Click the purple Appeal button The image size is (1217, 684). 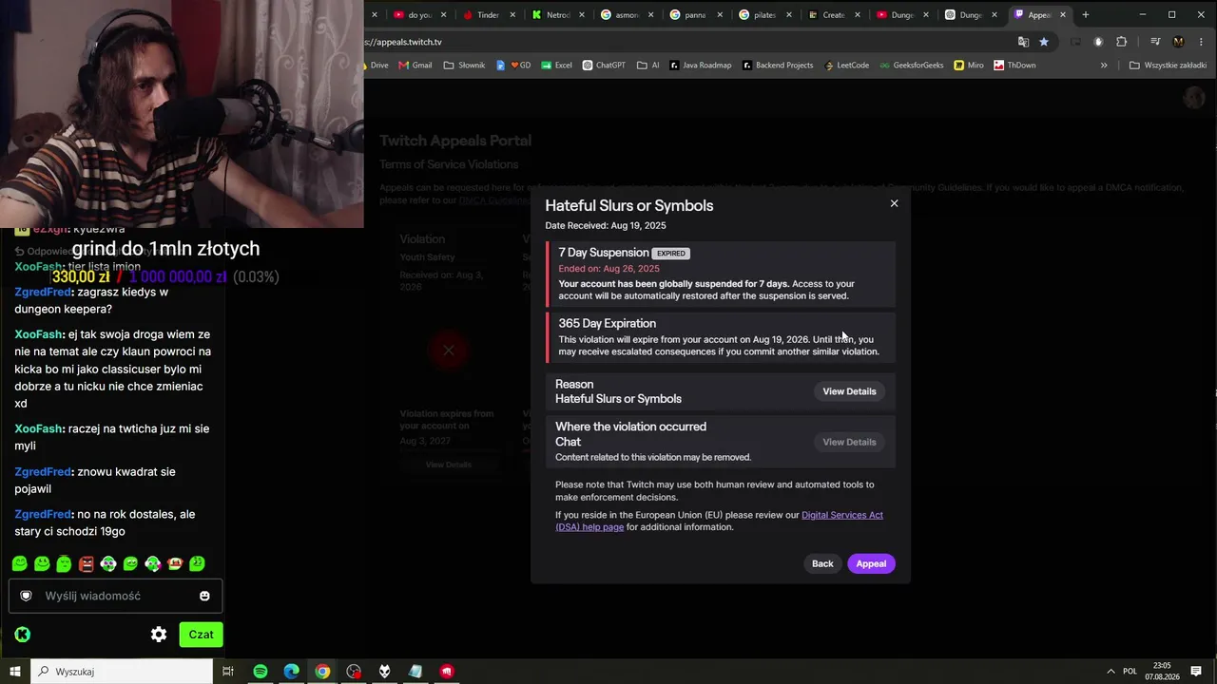click(x=871, y=563)
